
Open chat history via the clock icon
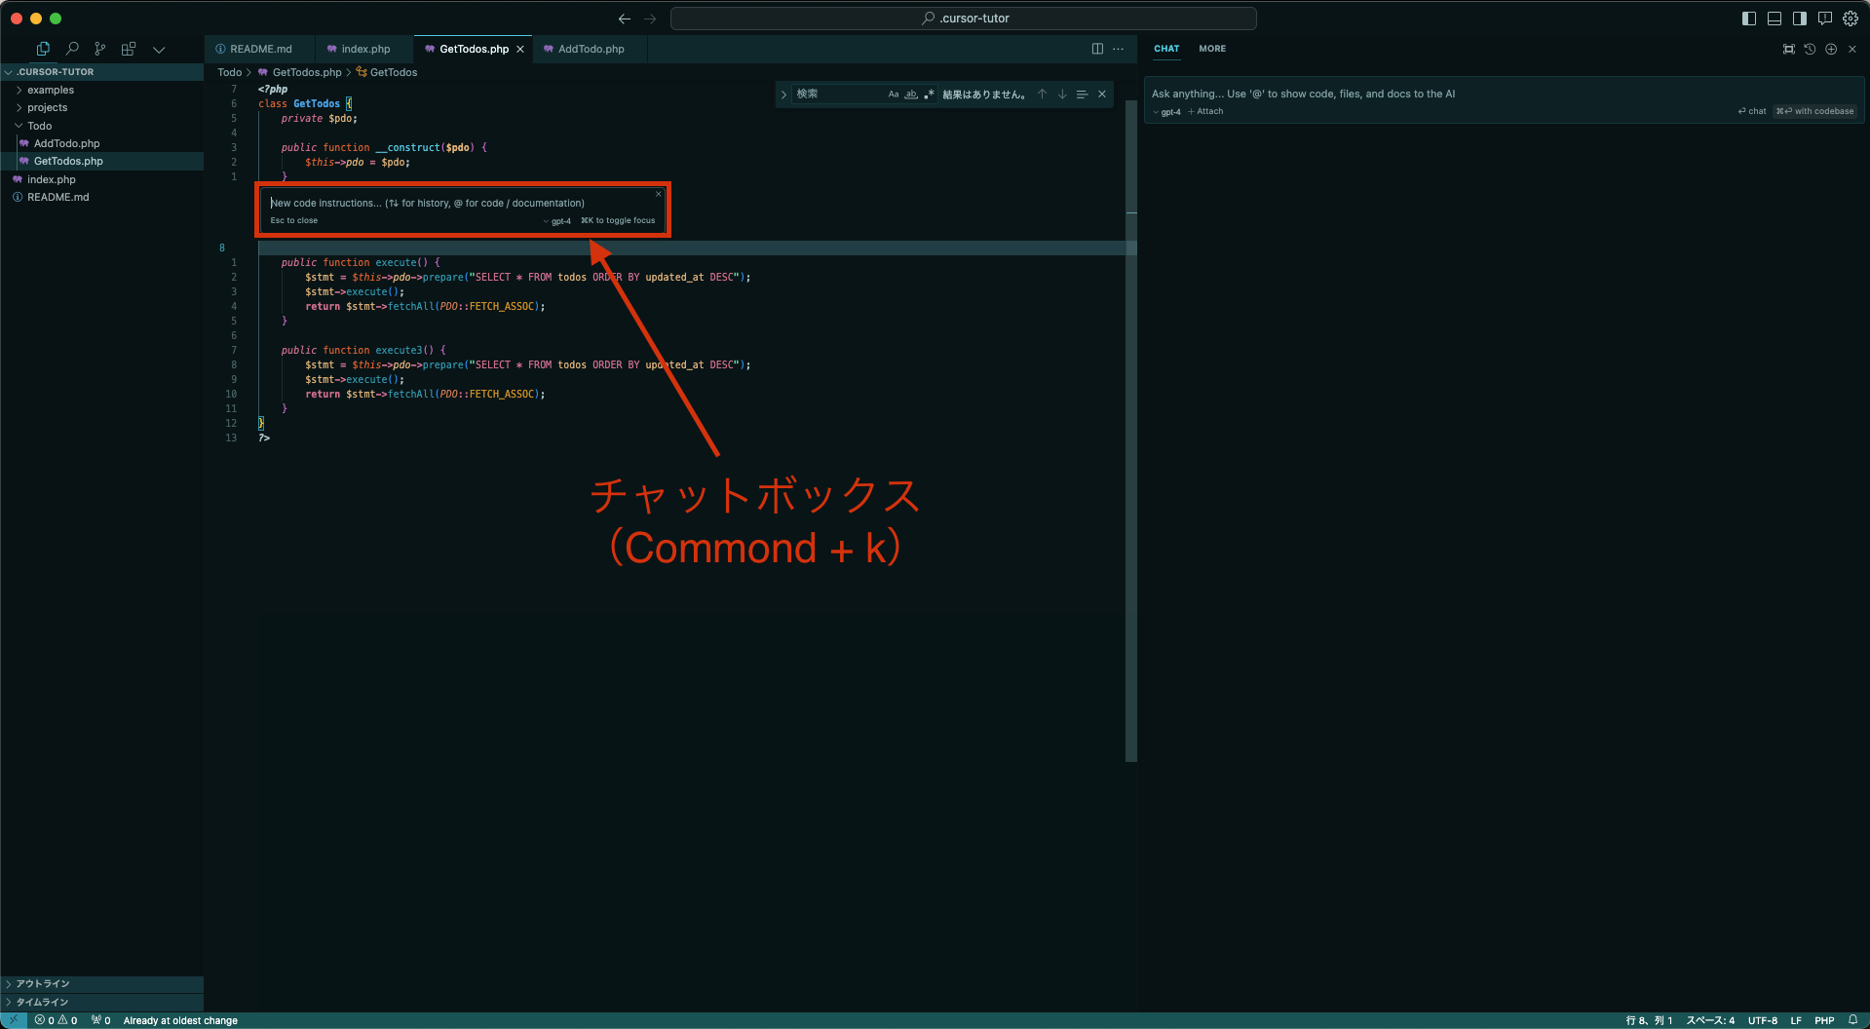click(1810, 49)
